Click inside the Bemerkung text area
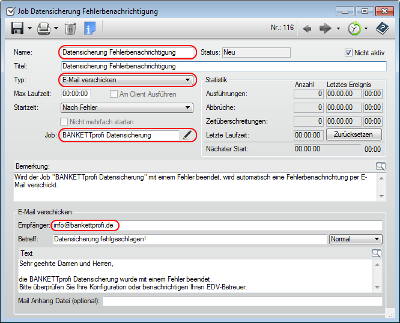This screenshot has height=323, width=400. [195, 187]
